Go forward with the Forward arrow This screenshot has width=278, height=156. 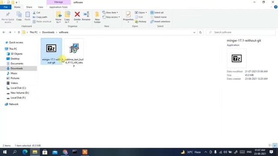pos(10,32)
